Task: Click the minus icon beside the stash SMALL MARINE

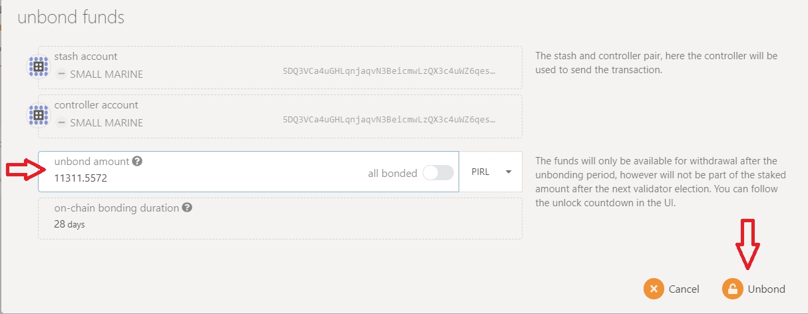Action: pyautogui.click(x=61, y=75)
